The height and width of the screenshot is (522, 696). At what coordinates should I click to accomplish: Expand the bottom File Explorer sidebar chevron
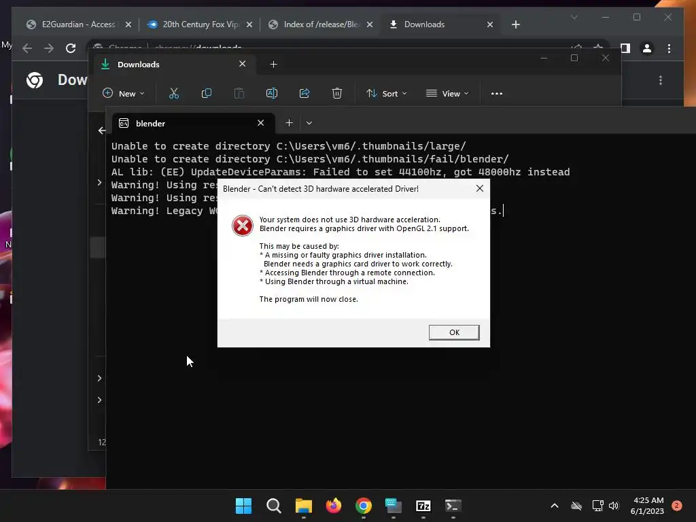click(x=99, y=400)
